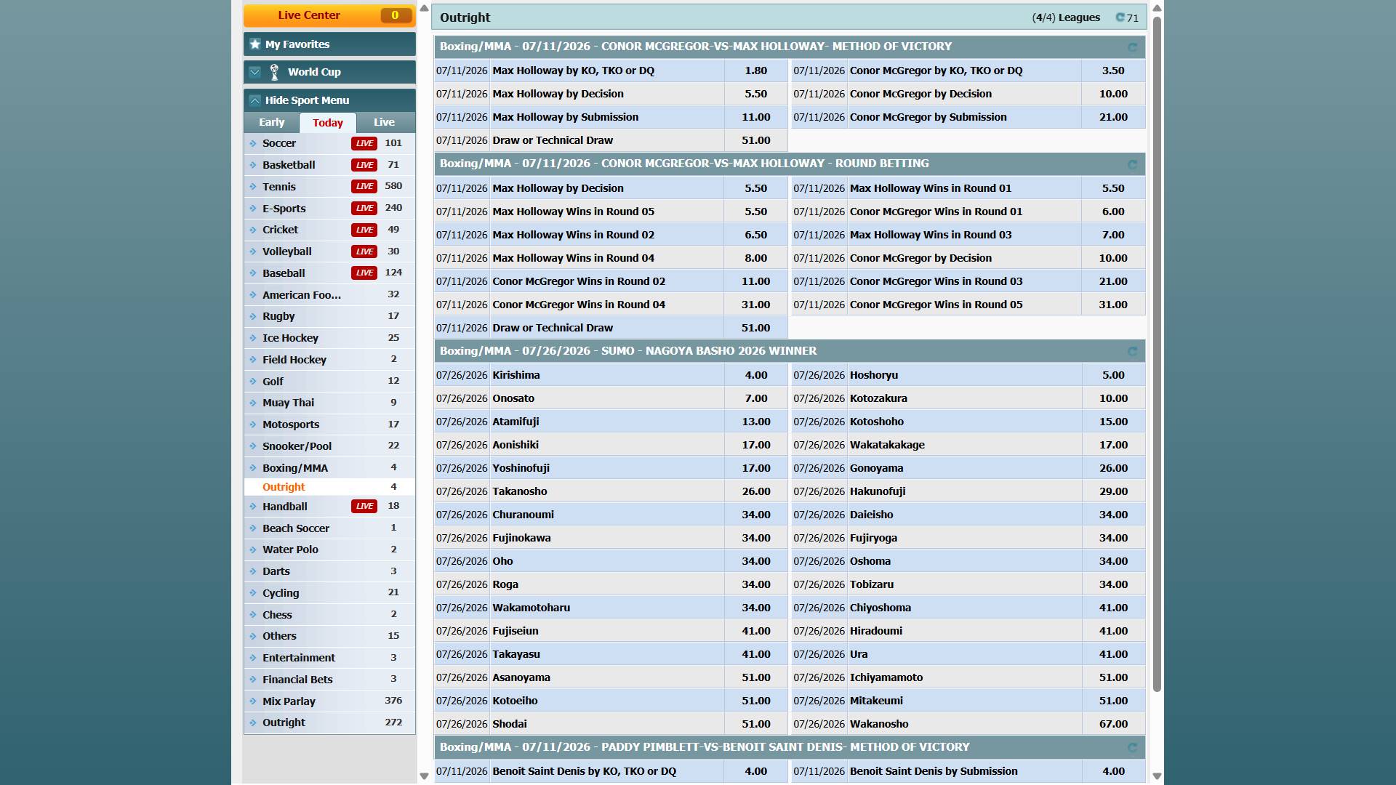Click the Volleyball LIVE badge
1396x785 pixels.
click(364, 251)
